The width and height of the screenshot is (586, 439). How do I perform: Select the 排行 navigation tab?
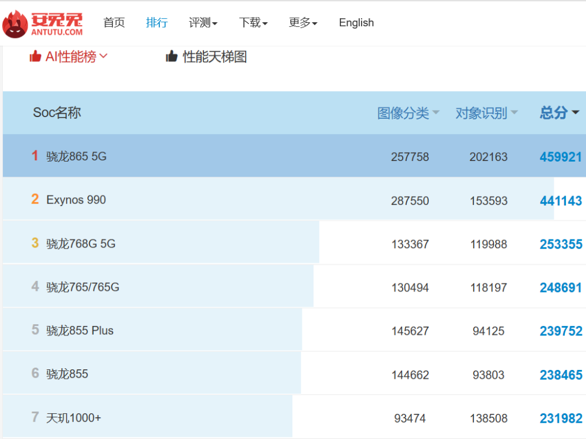(156, 23)
